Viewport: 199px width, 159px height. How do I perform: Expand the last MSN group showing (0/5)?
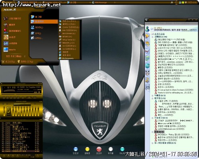[x=152, y=143]
